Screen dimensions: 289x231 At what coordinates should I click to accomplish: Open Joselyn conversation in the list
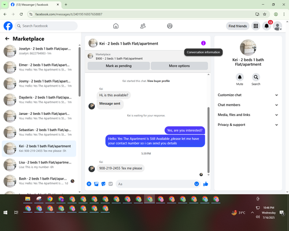39,51
